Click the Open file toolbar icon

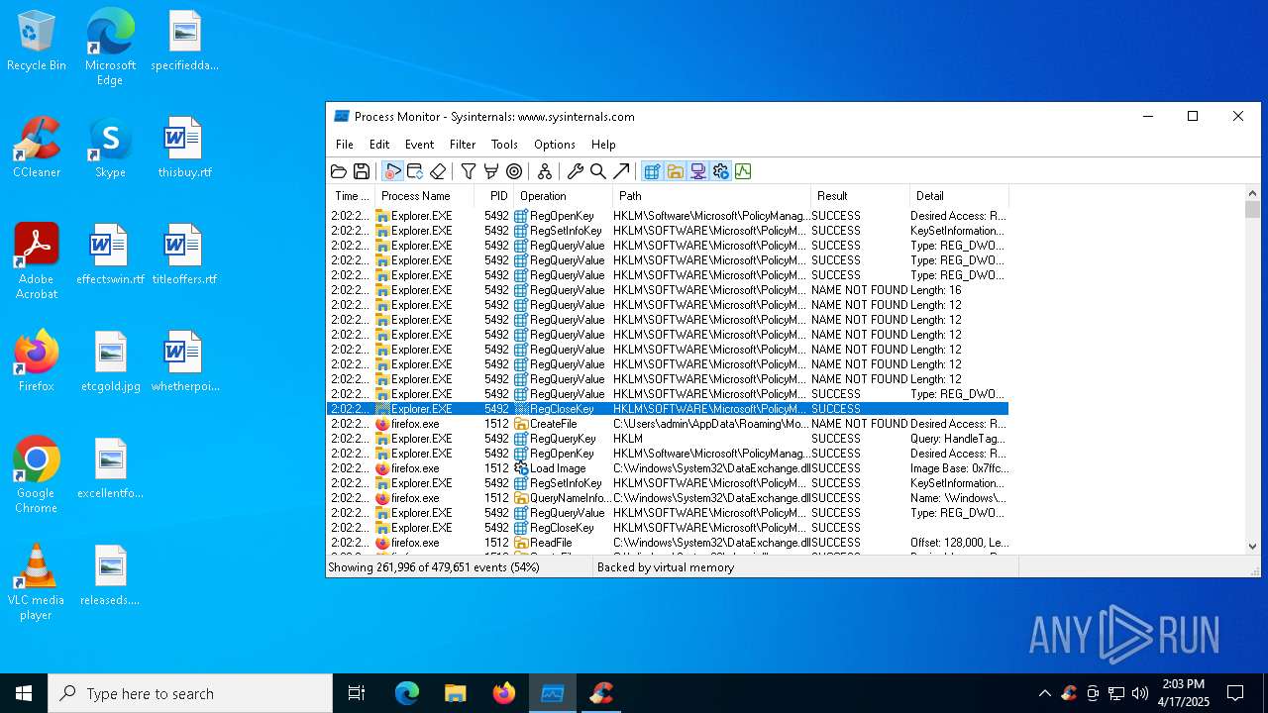pos(339,171)
